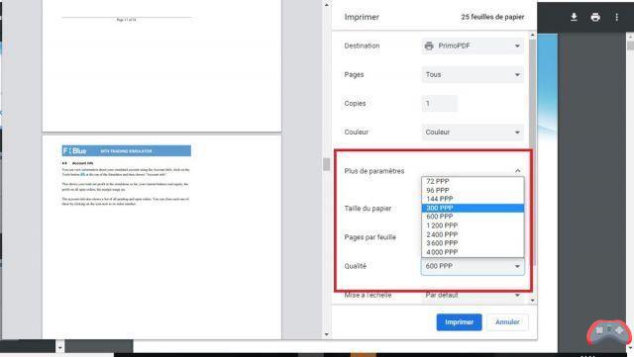
Task: Select 3 600 PPP quality option
Action: [x=473, y=243]
